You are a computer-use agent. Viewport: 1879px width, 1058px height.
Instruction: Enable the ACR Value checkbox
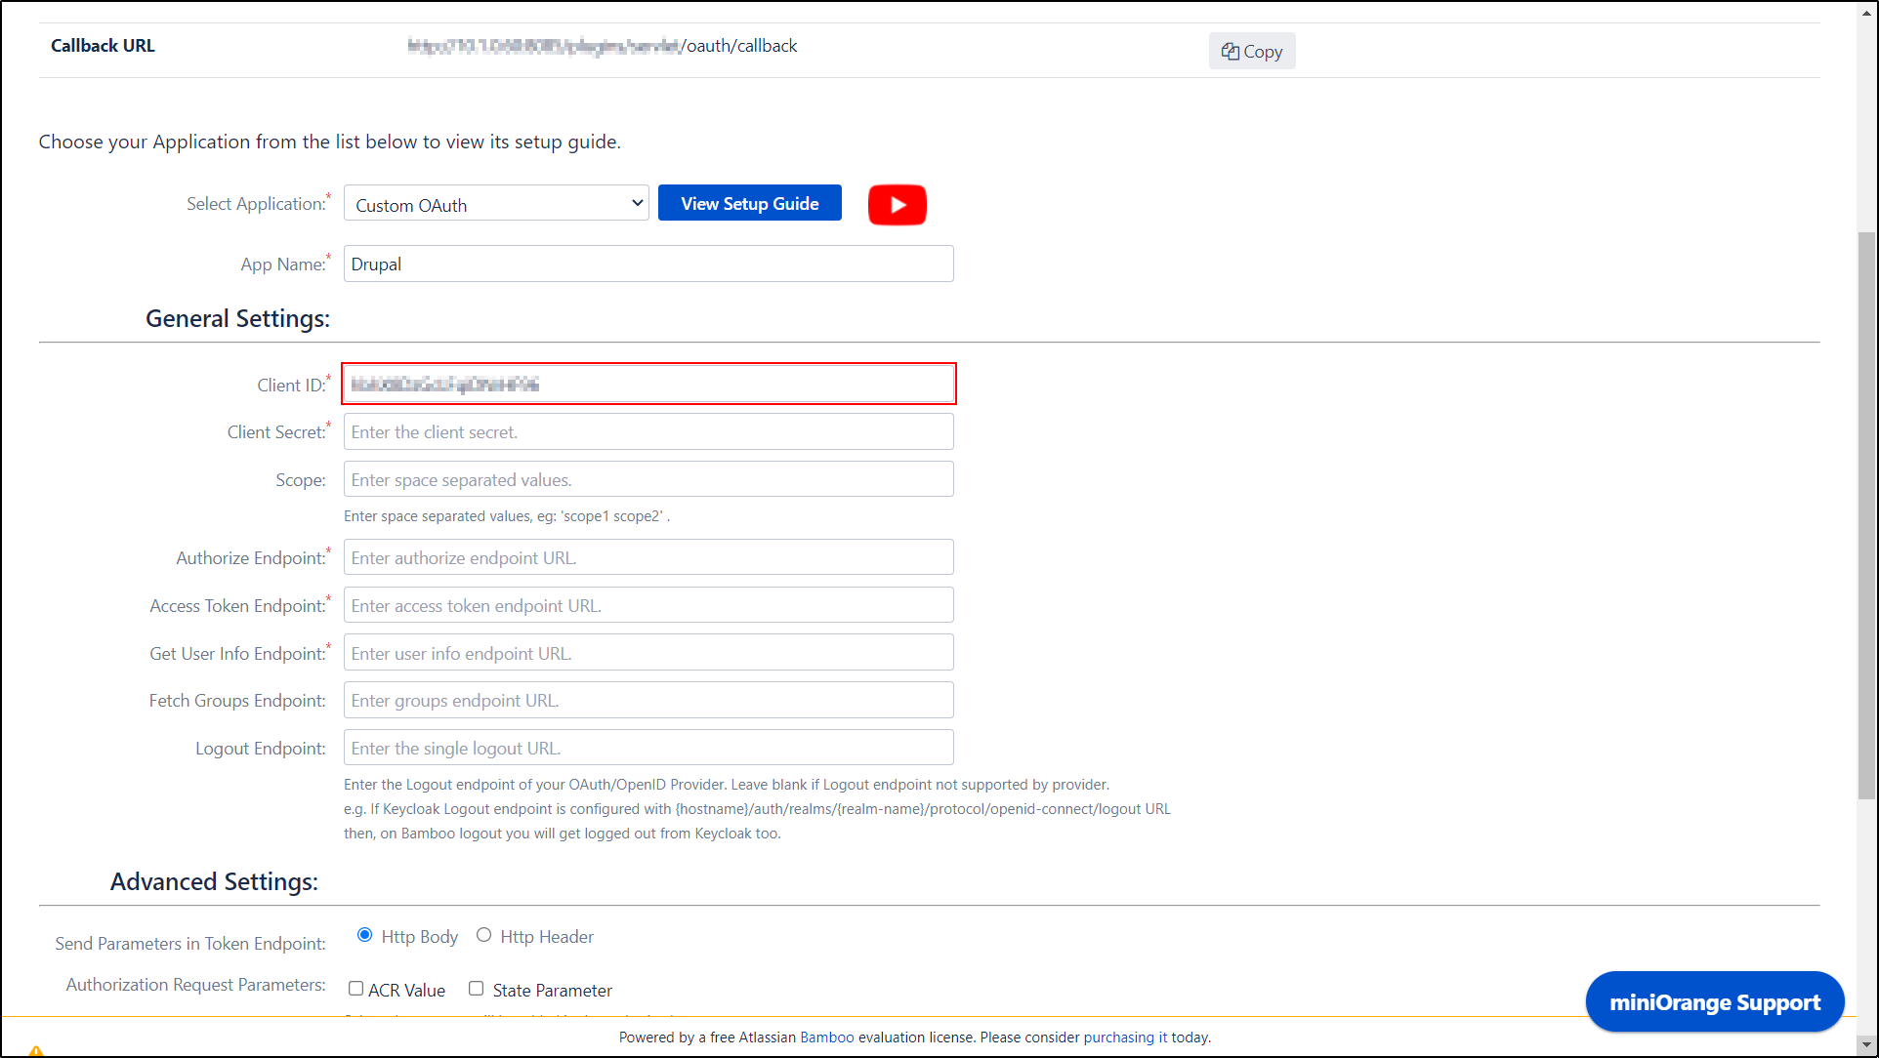(x=355, y=988)
